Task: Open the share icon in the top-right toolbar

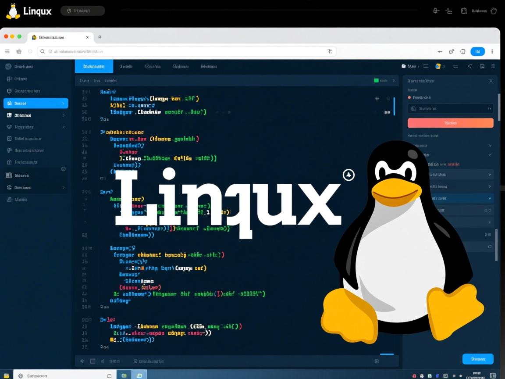Action: [x=470, y=66]
